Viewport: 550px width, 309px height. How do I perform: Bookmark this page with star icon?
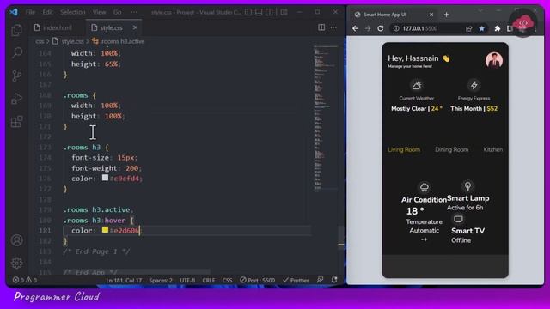(481, 28)
